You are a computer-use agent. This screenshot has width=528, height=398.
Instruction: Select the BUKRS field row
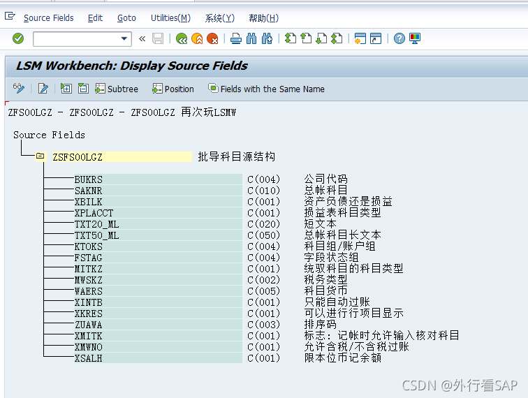coord(159,179)
